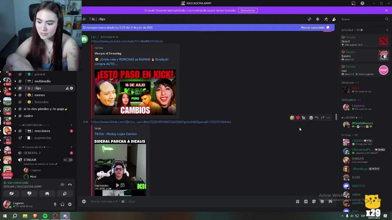Viewport: 392px width, 220px height.
Task: Add a channel to Canales de Voz
Action: coord(71,147)
